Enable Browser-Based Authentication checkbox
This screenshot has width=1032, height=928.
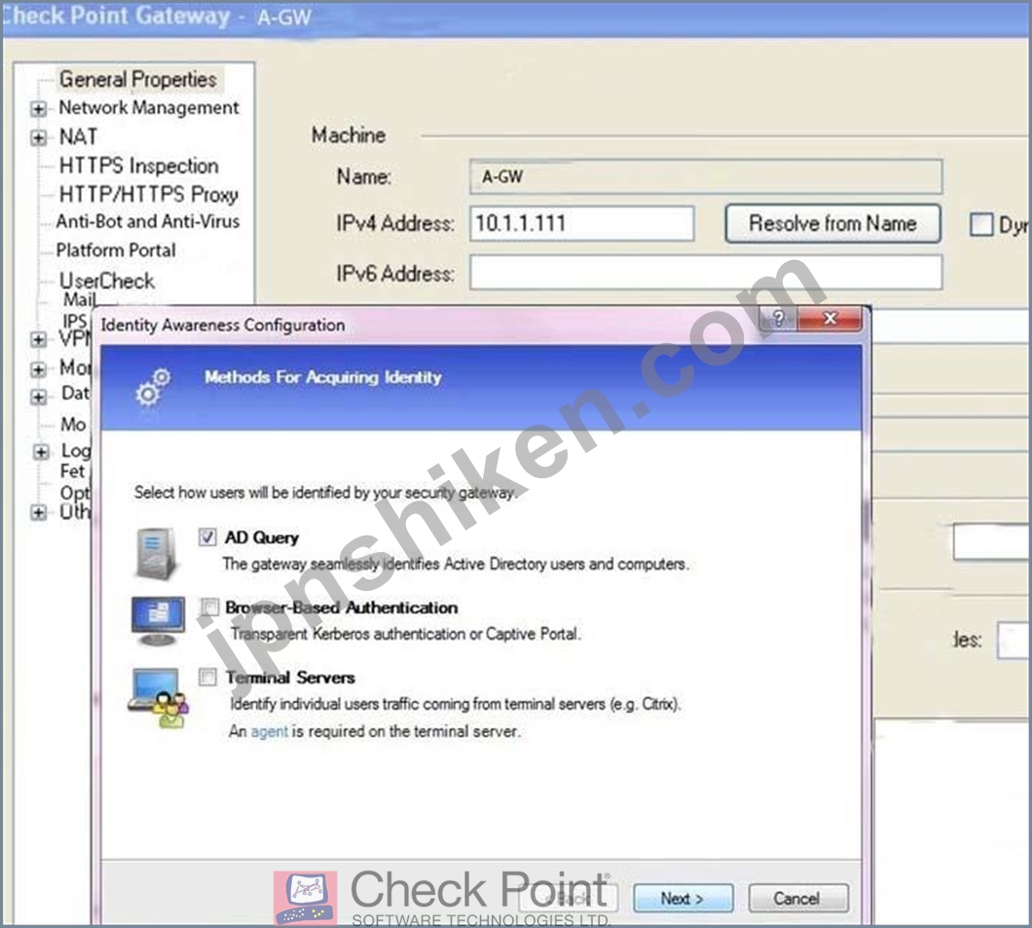[209, 607]
